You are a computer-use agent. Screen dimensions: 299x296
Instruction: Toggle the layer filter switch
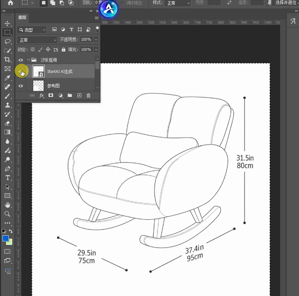pyautogui.click(x=97, y=29)
